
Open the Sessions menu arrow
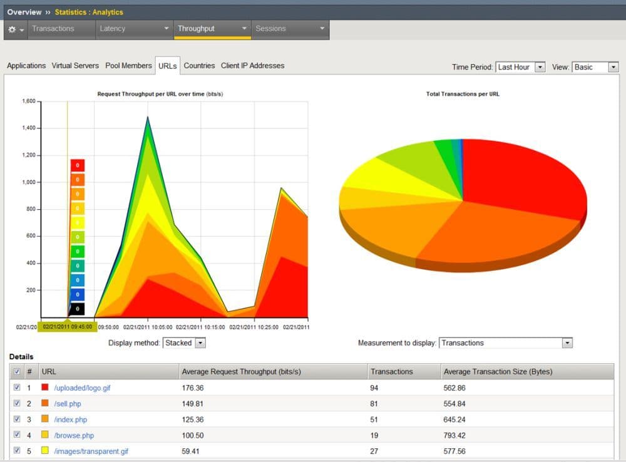[322, 29]
